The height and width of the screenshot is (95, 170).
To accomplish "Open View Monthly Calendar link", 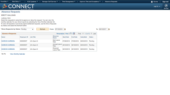I will 18,54.
